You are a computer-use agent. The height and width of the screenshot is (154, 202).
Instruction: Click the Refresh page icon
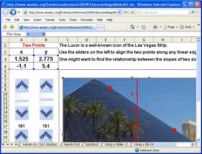(x=125, y=12)
